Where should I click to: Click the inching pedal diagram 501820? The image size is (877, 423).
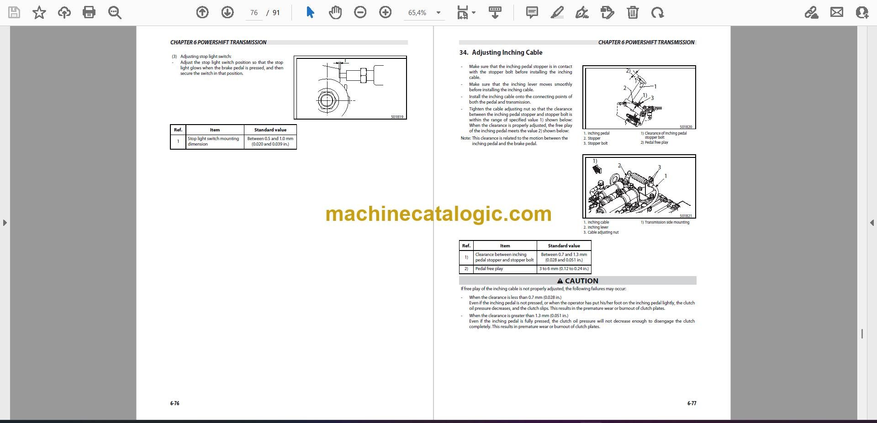pos(639,97)
